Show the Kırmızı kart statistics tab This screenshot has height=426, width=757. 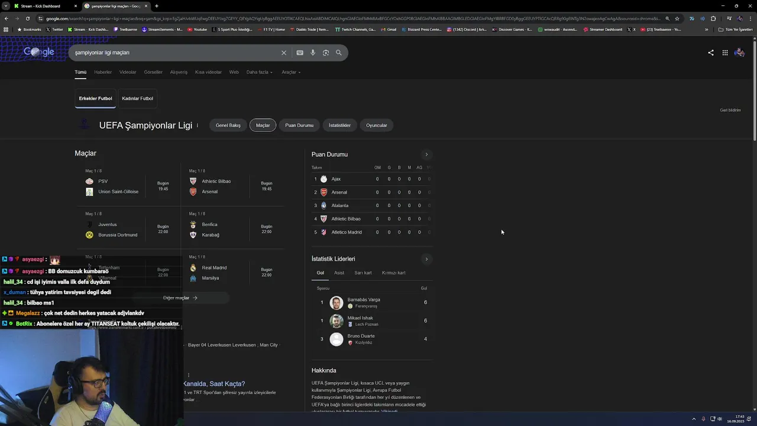tap(393, 273)
